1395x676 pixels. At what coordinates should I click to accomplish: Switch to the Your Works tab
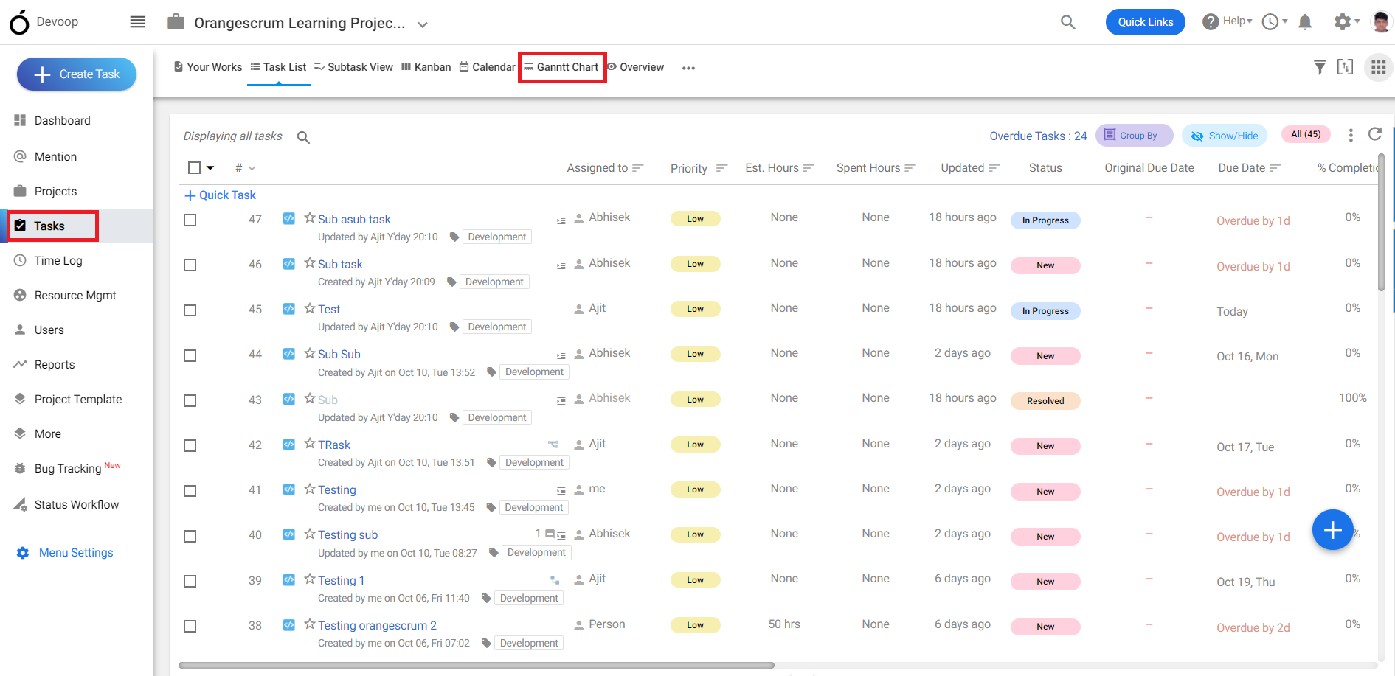point(208,67)
